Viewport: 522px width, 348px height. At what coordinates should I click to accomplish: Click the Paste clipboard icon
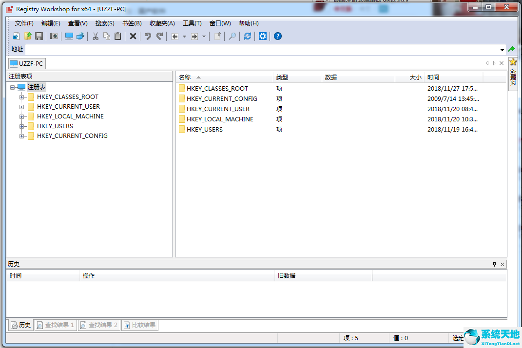tap(117, 36)
